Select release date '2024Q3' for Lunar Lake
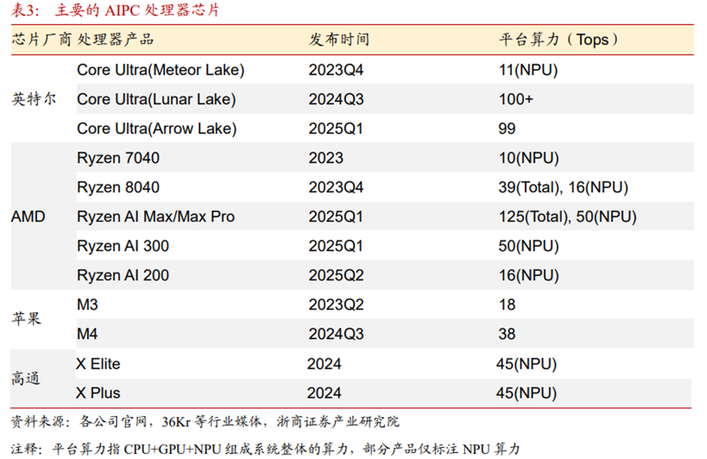Viewport: 707px width, 459px height. (x=336, y=99)
